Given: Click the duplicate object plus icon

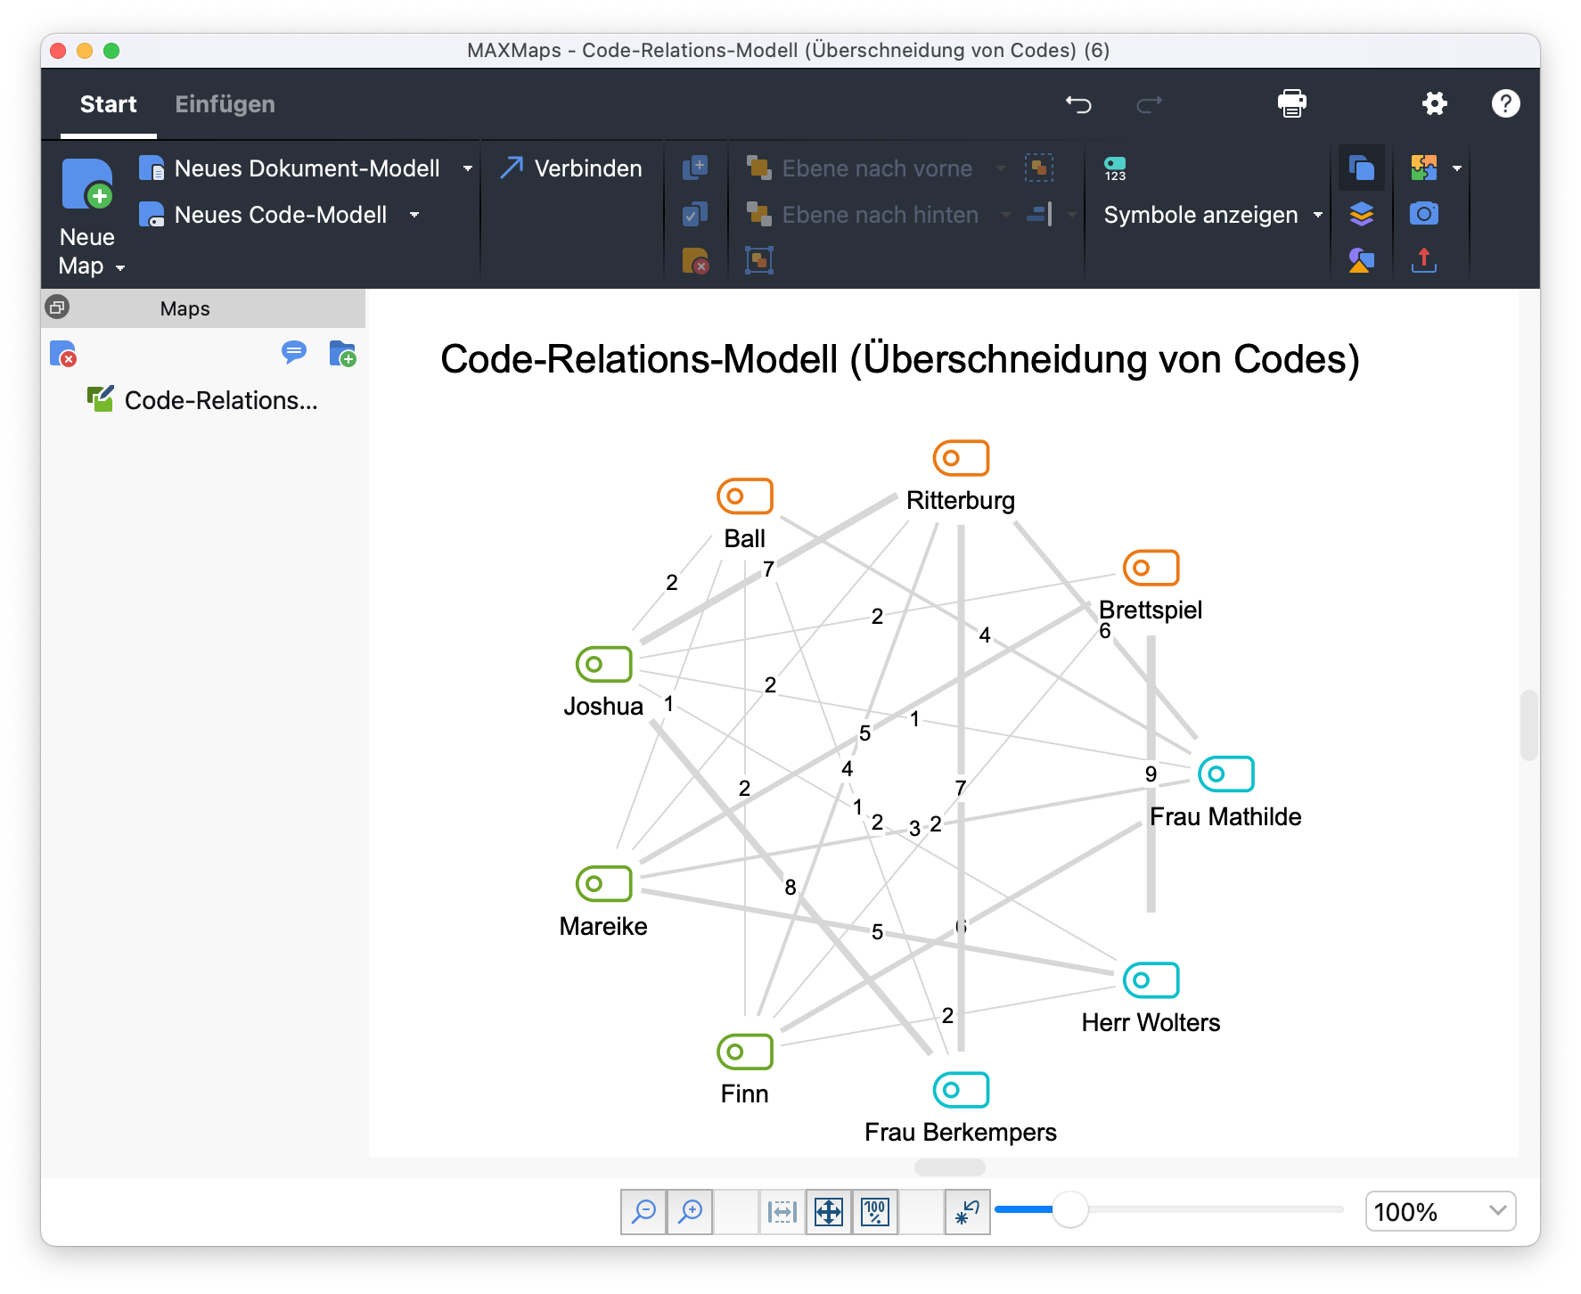Looking at the screenshot, I should (695, 168).
